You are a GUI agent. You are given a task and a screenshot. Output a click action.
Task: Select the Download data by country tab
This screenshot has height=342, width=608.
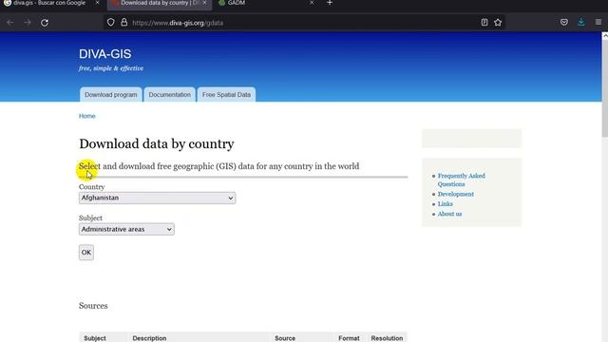tap(159, 3)
